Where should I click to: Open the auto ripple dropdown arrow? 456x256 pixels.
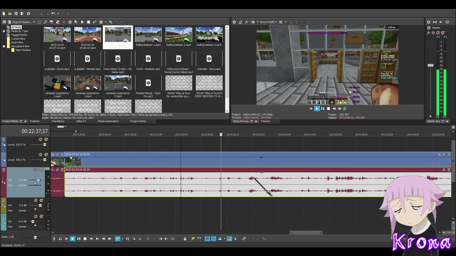click(224, 239)
